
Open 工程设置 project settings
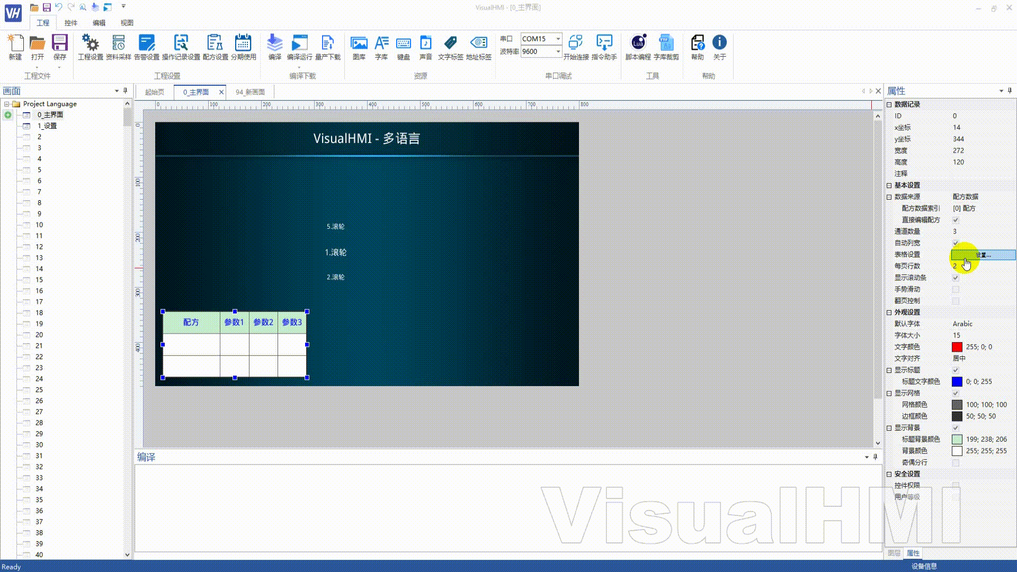point(91,47)
